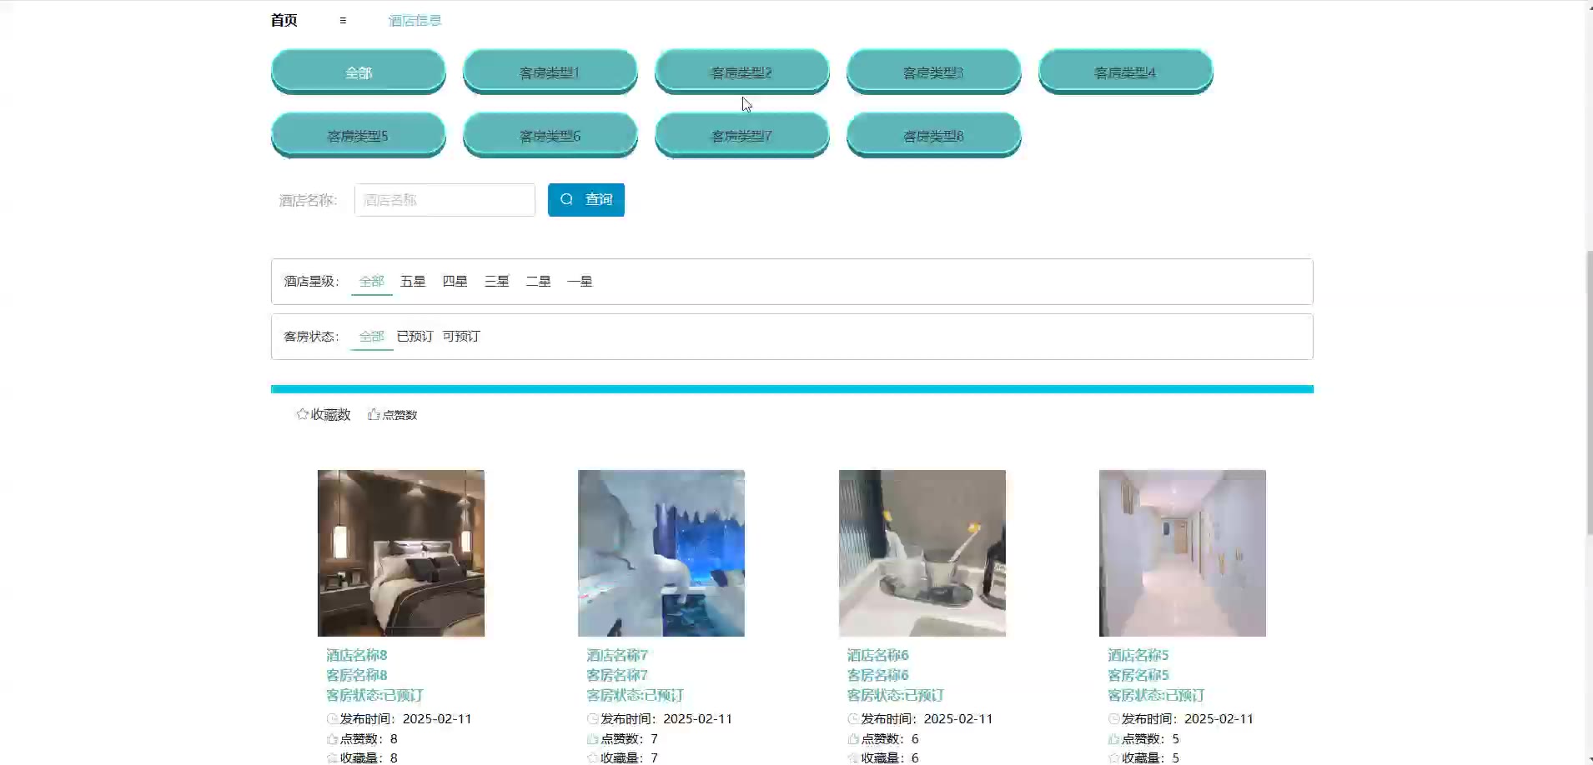Focus the 酒店名称 search input field

445,200
